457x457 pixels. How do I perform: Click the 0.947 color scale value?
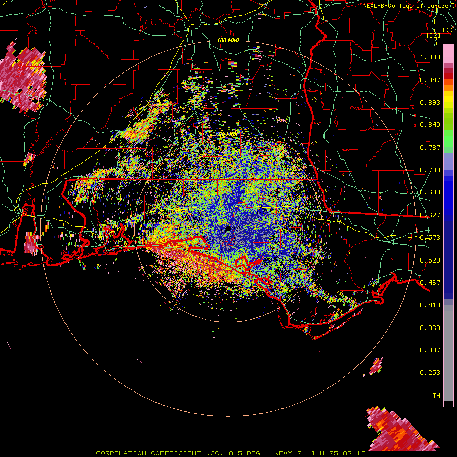430,80
